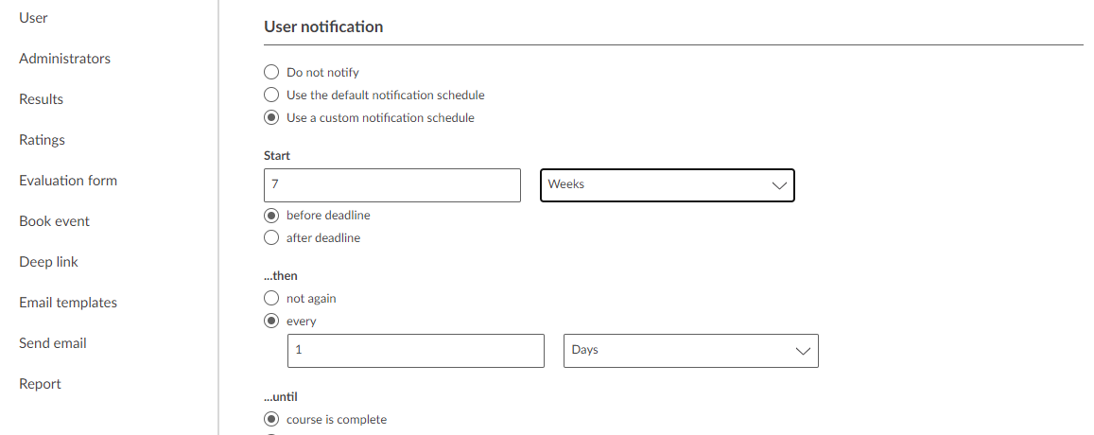Open the Evaluation form page
The width and height of the screenshot is (1094, 435).
68,181
